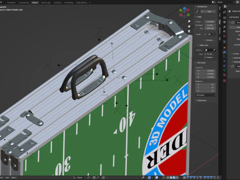Click red X axis on navigation gizmo
The width and height of the screenshot is (240, 180).
(x=188, y=10)
